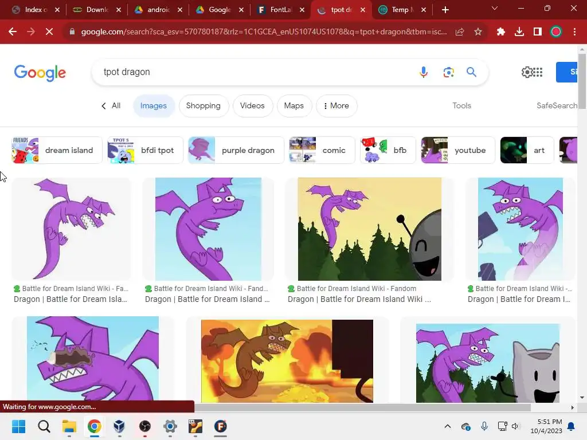Close the tpot dragon tab
Viewport: 587px width, 440px height.
click(x=363, y=10)
